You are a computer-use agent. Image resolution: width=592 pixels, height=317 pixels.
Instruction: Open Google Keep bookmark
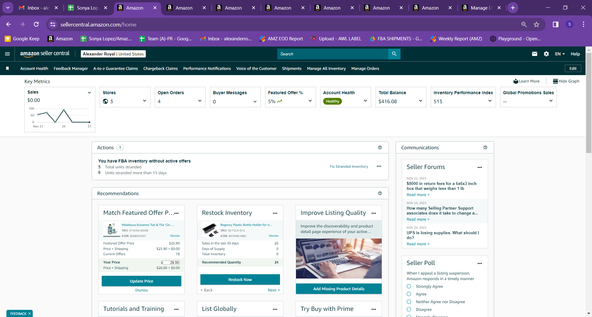22,38
